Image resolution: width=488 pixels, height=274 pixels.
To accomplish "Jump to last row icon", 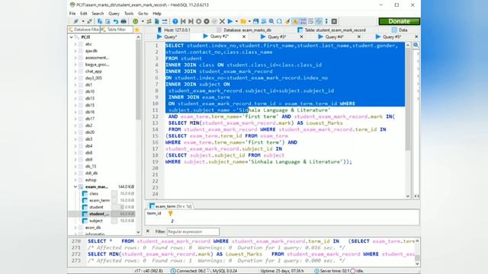I will [191, 21].
